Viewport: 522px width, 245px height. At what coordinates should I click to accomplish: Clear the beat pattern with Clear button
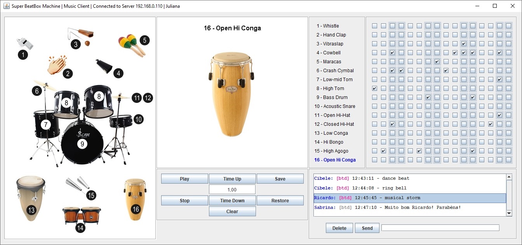[x=232, y=211]
